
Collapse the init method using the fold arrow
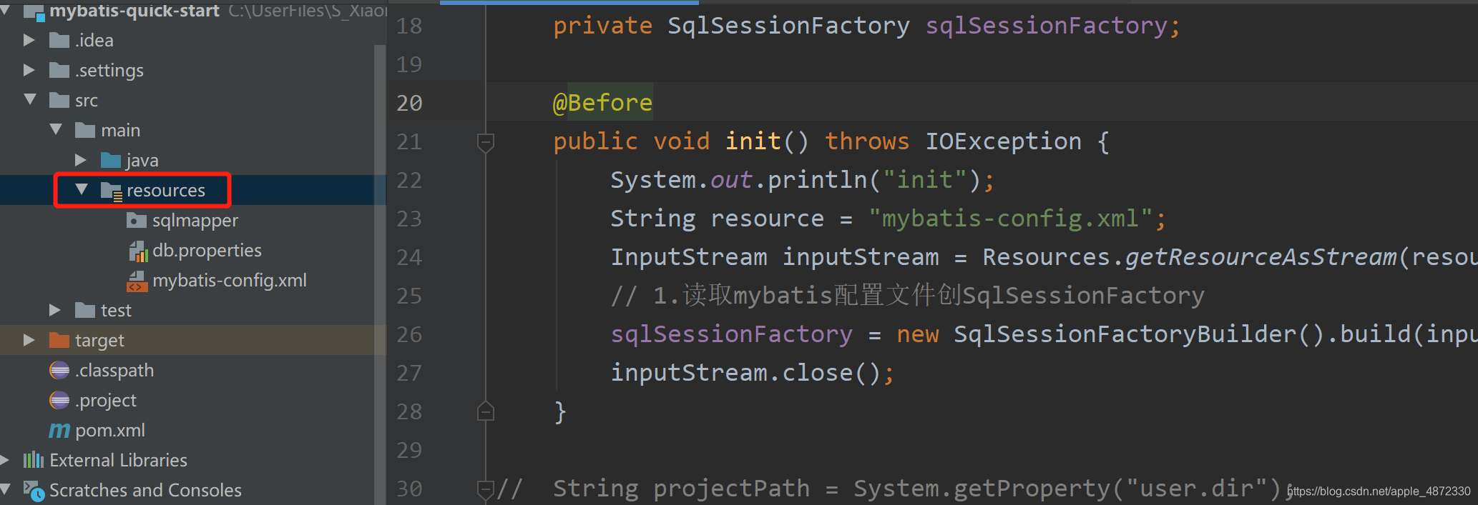tap(486, 142)
